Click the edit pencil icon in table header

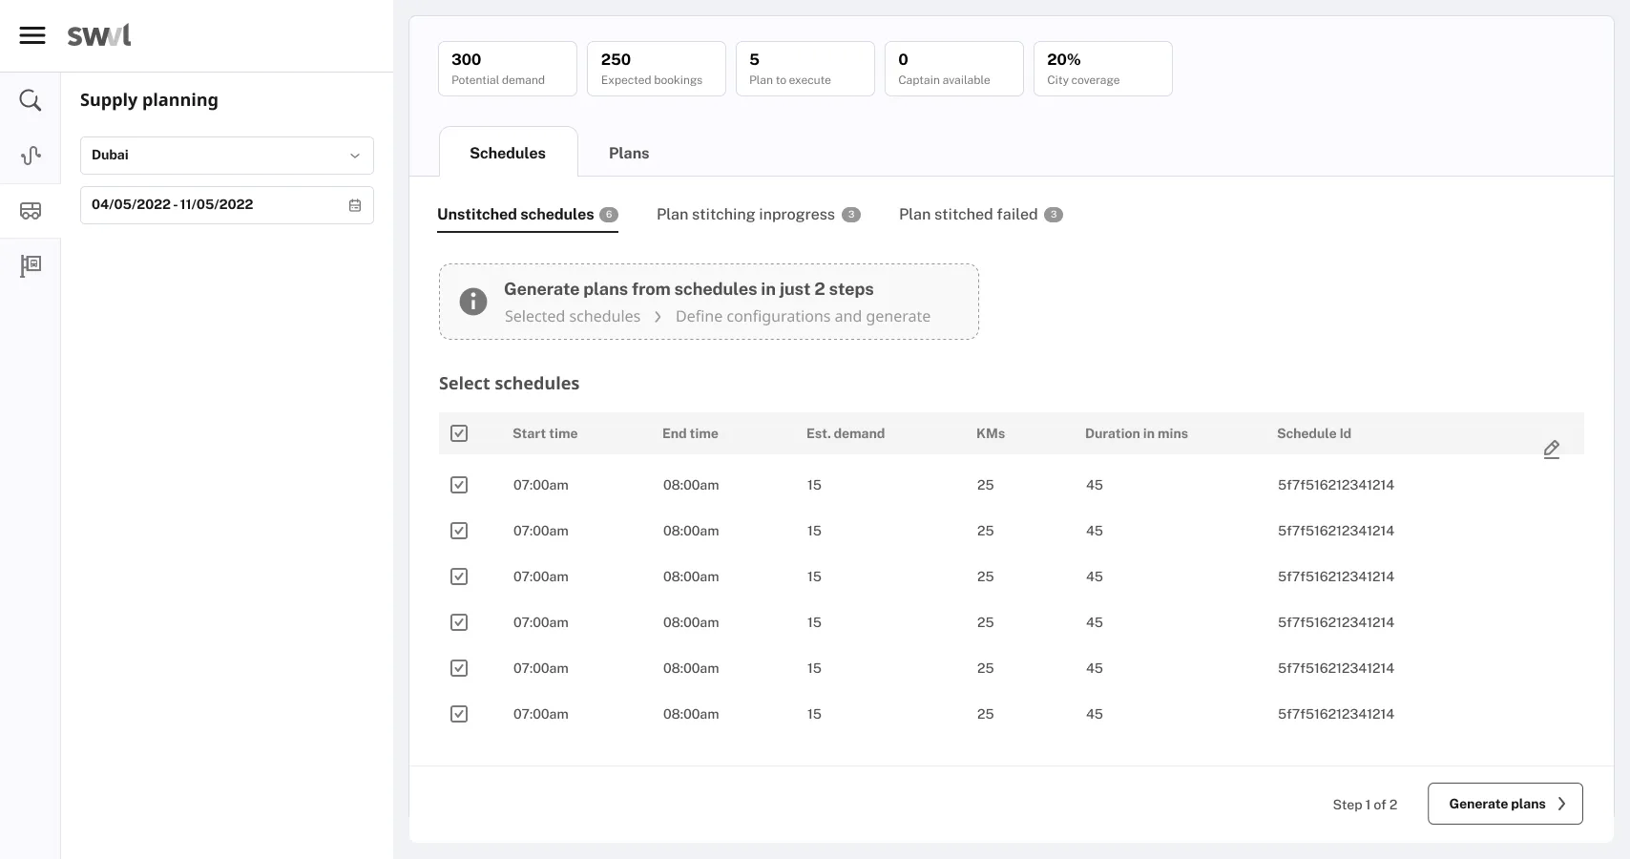click(x=1551, y=450)
